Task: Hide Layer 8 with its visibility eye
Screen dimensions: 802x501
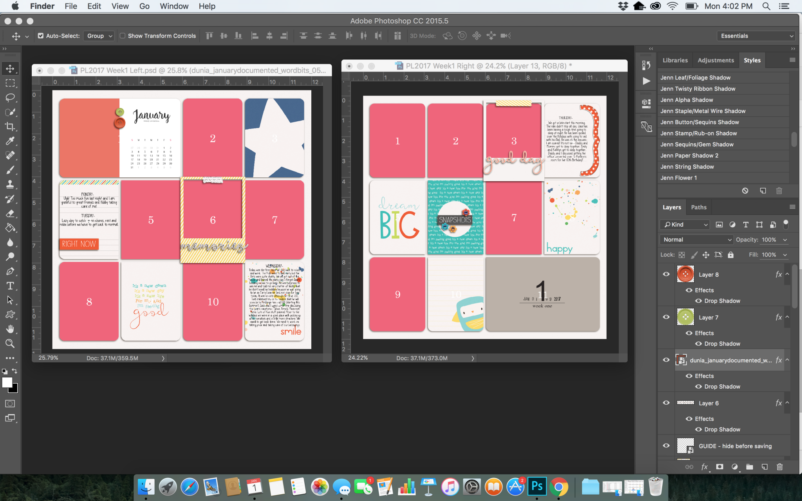Action: click(x=666, y=274)
